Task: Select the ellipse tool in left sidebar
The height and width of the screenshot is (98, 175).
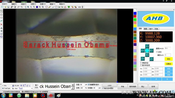Action: [1, 18]
